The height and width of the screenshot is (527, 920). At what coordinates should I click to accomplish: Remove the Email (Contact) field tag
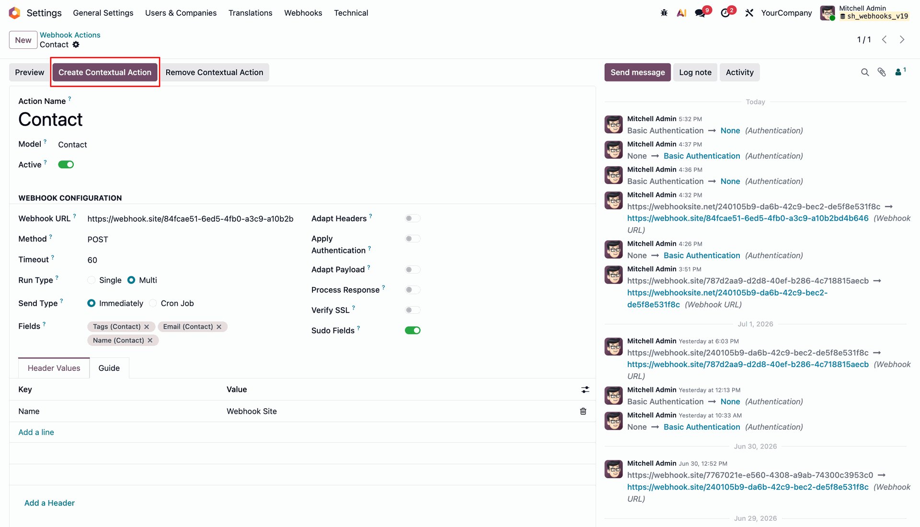pyautogui.click(x=219, y=327)
